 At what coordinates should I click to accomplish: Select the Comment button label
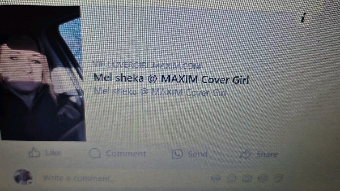tap(126, 153)
